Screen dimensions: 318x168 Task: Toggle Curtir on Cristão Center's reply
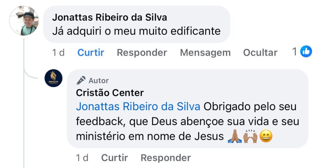pyautogui.click(x=114, y=158)
